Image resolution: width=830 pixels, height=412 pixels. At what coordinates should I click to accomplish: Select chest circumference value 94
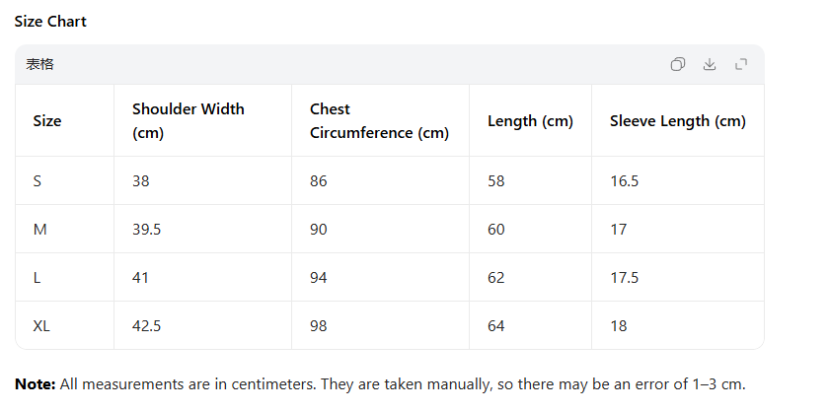(319, 278)
